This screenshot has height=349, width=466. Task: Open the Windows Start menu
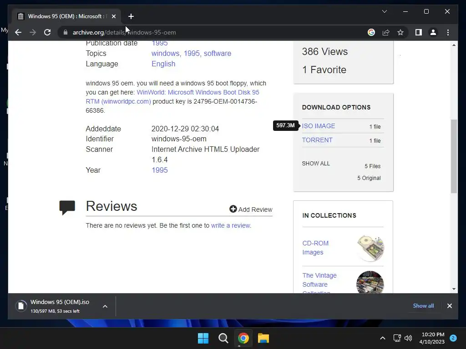(203, 338)
